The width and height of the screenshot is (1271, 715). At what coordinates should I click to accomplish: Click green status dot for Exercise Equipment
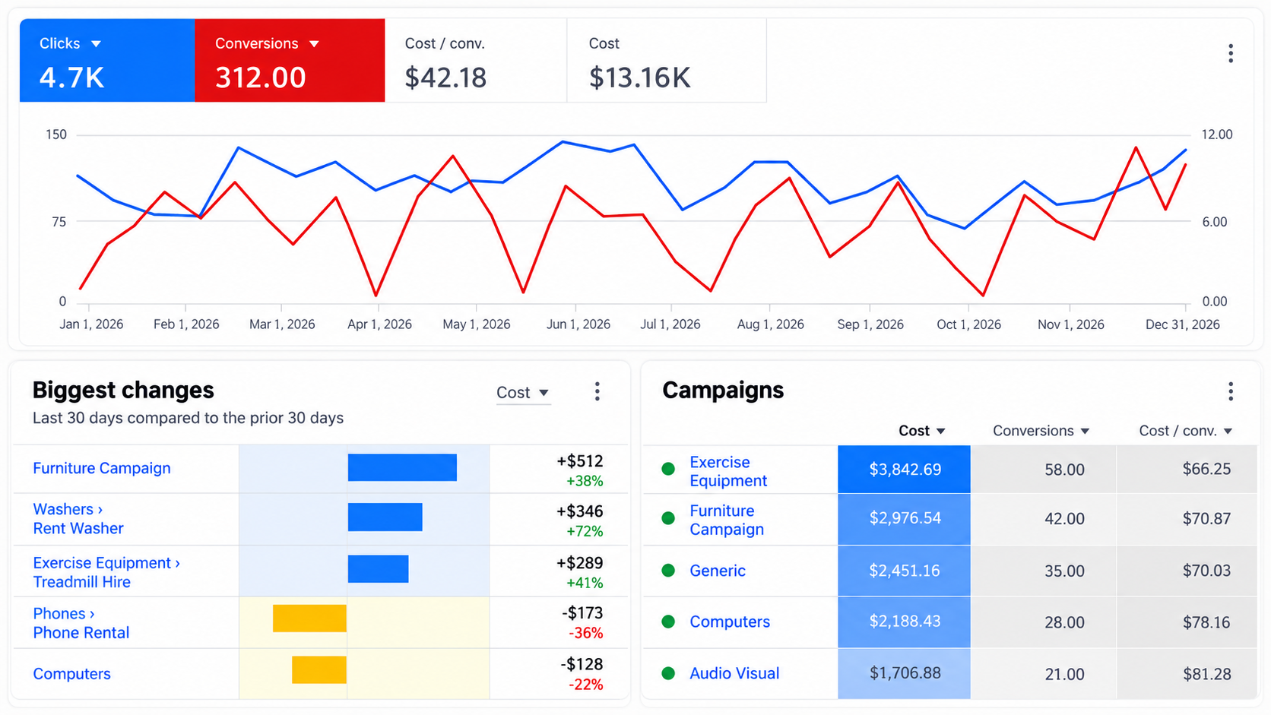click(668, 469)
